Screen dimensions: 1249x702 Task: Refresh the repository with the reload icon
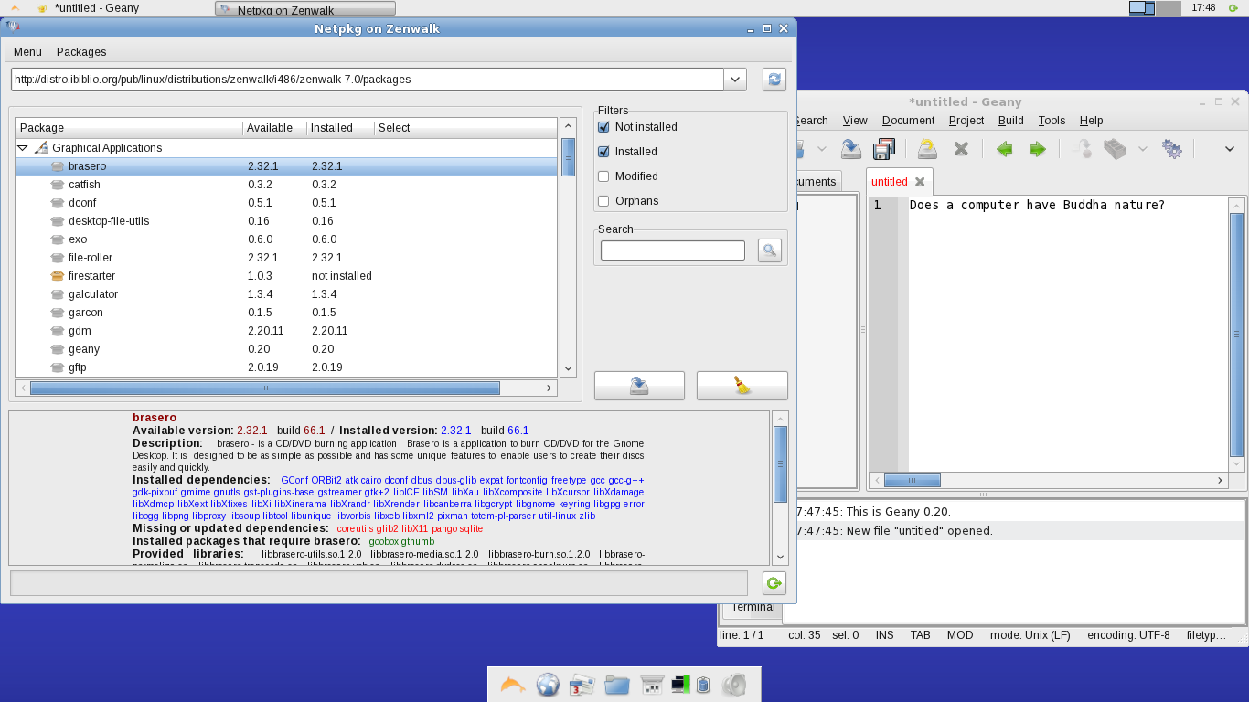774,80
